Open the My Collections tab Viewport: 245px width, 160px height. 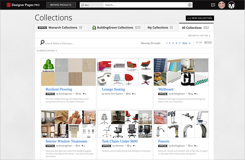(162, 28)
